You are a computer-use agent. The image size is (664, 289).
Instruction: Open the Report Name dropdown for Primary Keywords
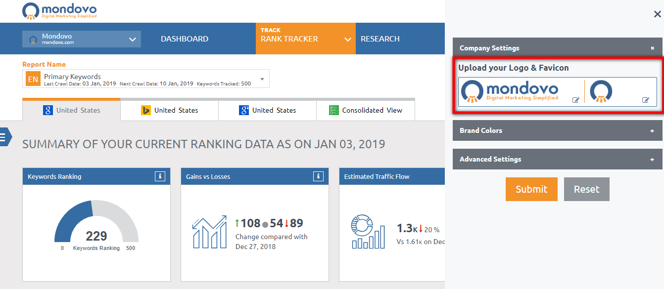click(146, 79)
